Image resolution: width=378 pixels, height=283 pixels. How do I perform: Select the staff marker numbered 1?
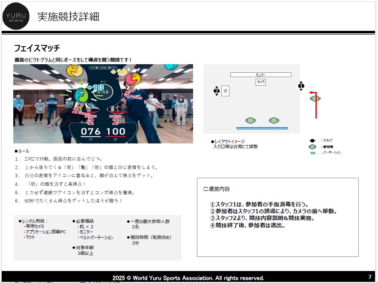[301, 86]
